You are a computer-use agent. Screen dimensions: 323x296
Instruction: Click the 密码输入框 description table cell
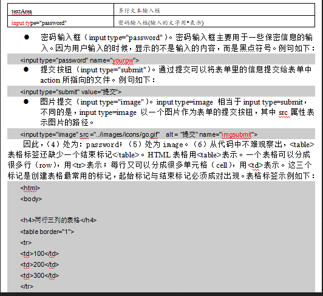[x=214, y=21]
